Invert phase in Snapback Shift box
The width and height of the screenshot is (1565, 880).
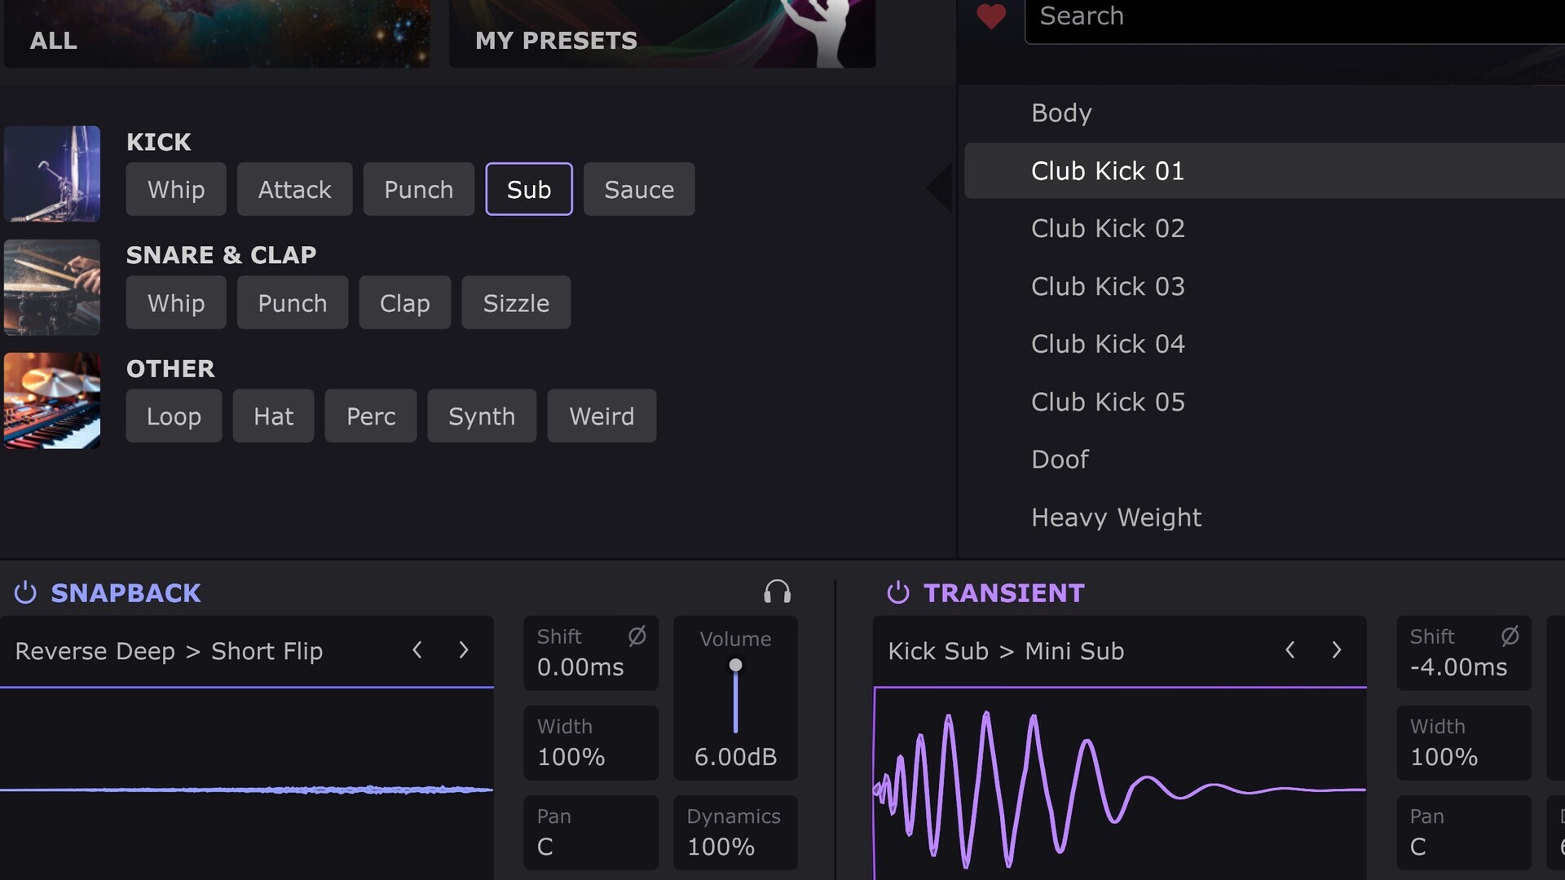pyautogui.click(x=637, y=636)
